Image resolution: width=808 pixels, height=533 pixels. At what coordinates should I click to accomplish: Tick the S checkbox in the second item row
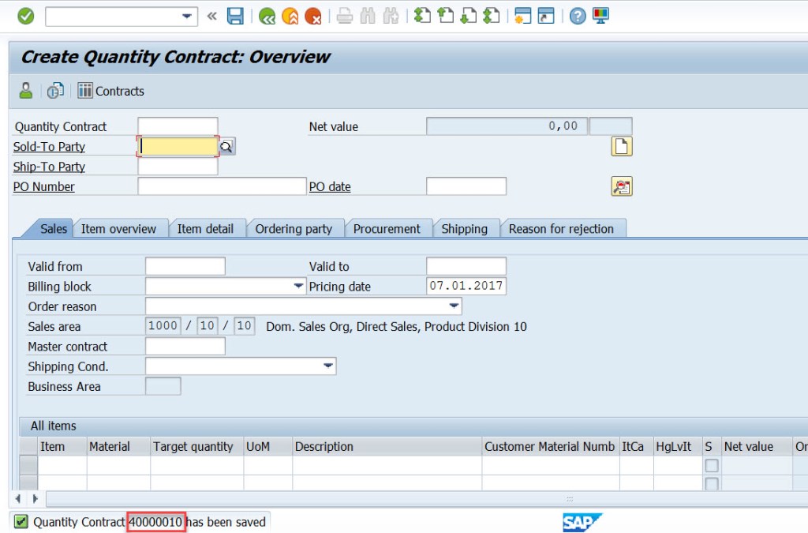click(x=711, y=482)
